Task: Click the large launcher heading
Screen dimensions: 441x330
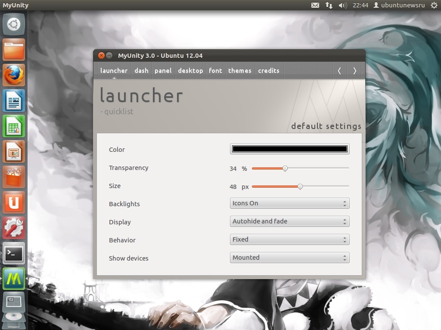Action: click(x=141, y=95)
